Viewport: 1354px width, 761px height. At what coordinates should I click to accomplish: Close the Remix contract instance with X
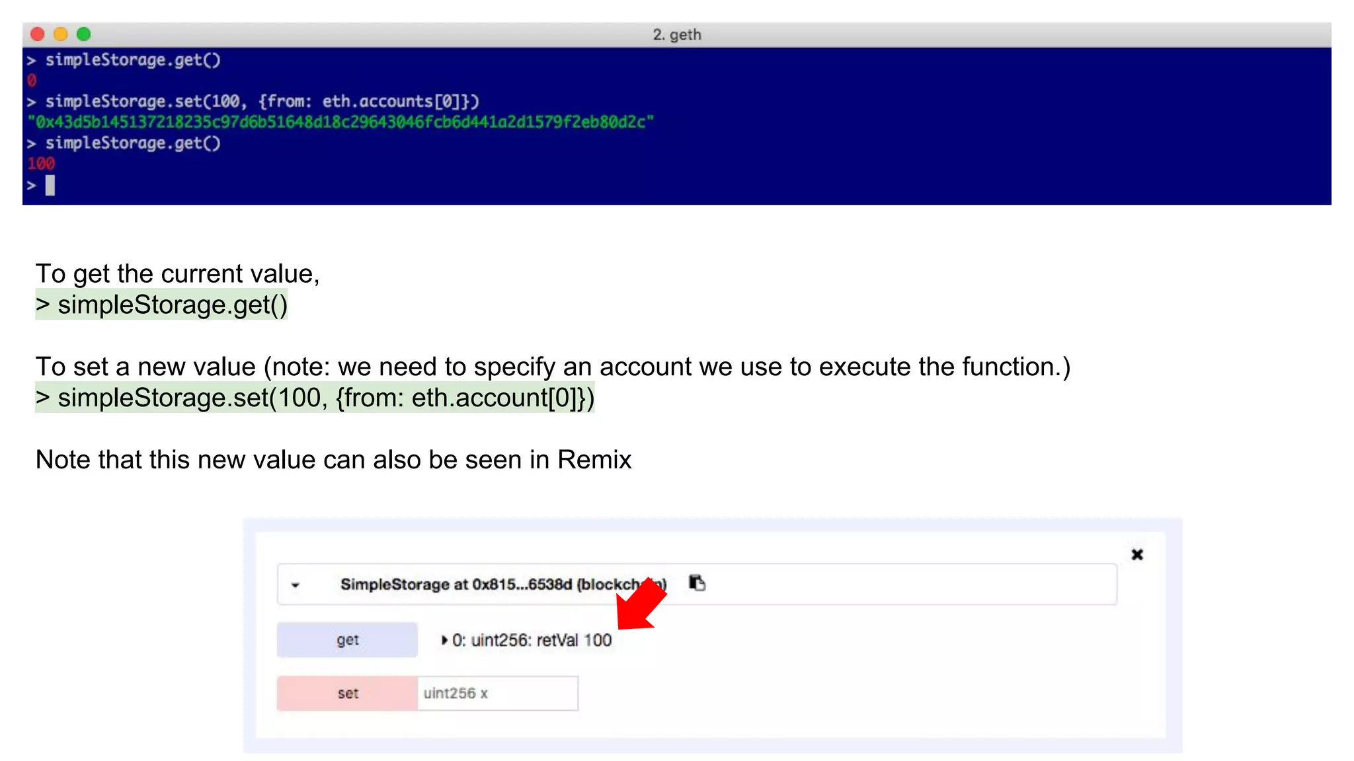pos(1137,554)
